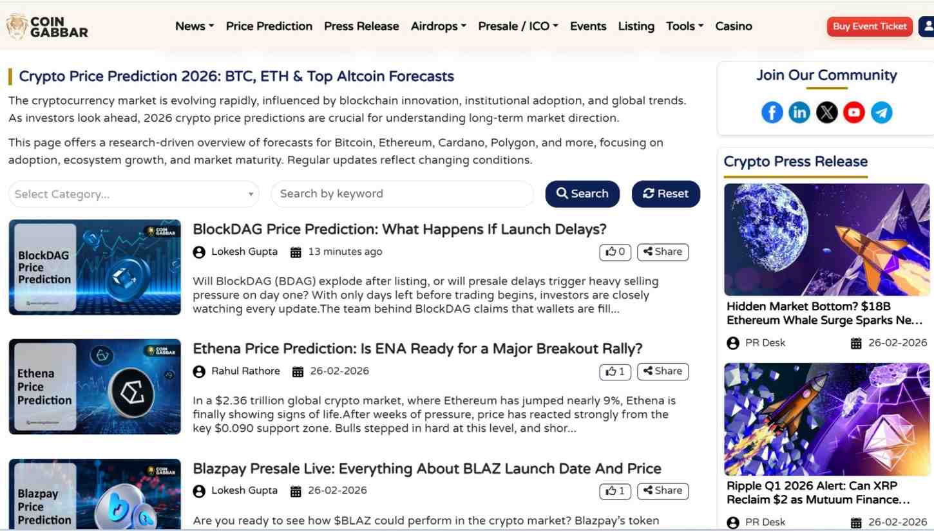Open the Listing menu item
The width and height of the screenshot is (934, 531).
(x=636, y=26)
